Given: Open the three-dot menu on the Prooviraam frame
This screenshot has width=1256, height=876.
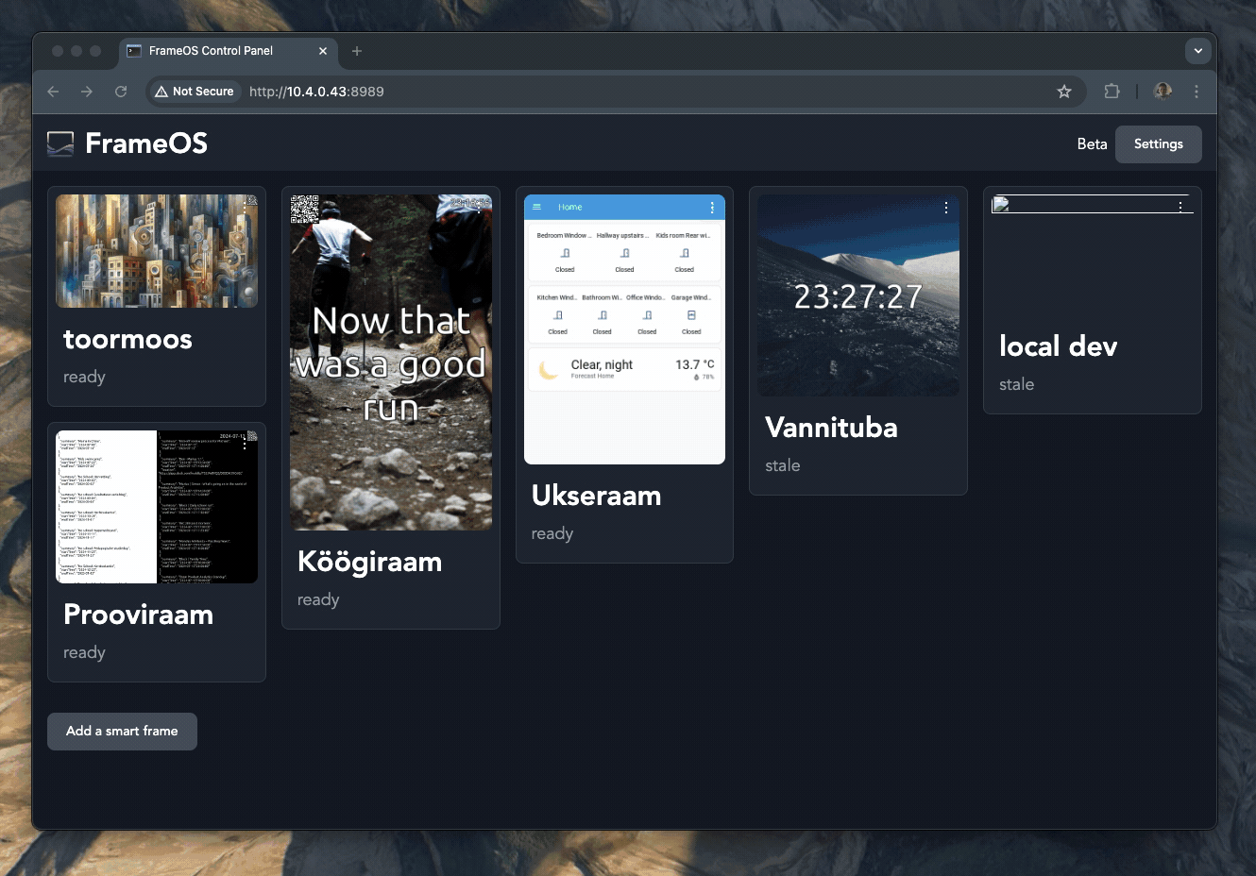Looking at the screenshot, I should (244, 444).
